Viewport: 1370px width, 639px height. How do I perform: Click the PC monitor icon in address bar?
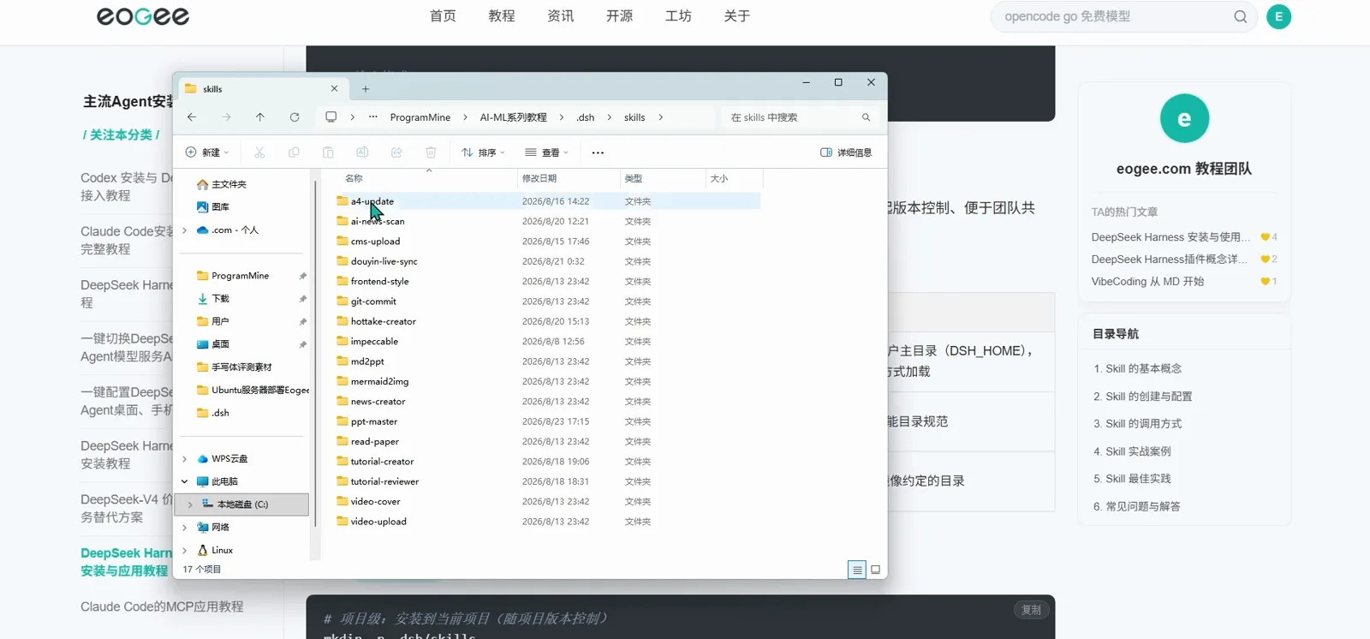(x=331, y=117)
